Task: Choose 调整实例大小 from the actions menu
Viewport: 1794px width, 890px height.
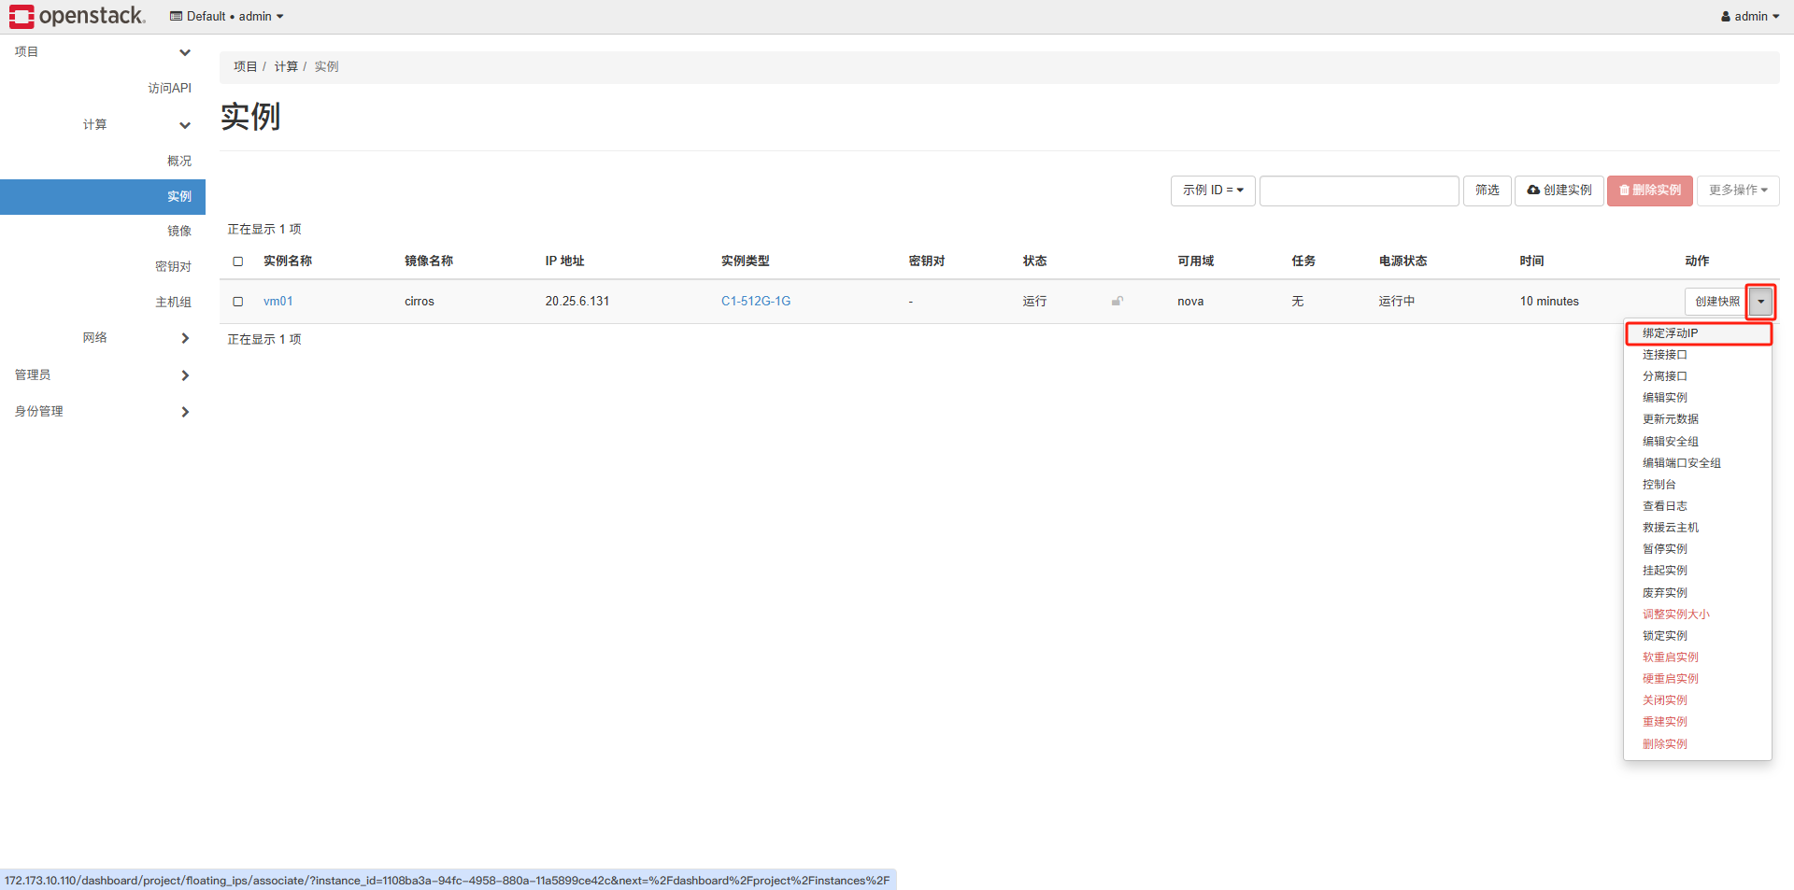Action: point(1698,615)
